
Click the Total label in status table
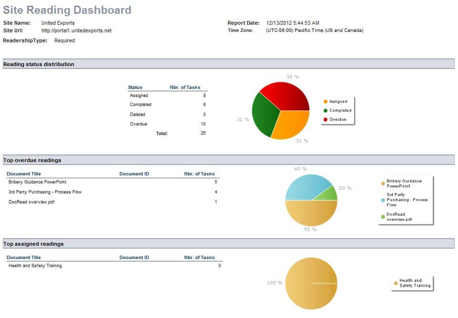[x=162, y=133]
